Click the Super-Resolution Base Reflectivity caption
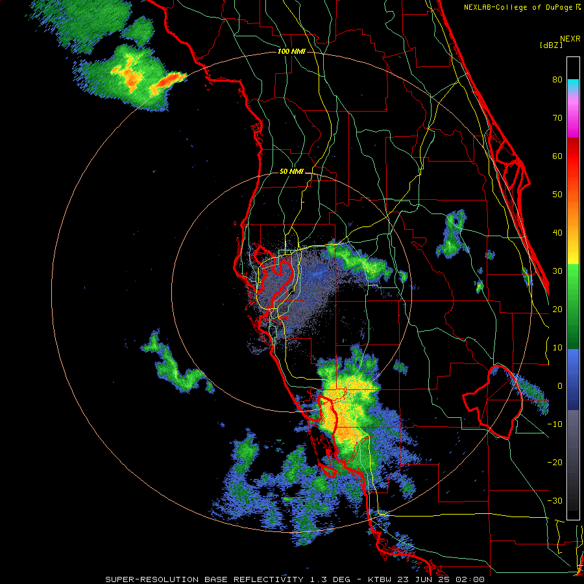 295,579
